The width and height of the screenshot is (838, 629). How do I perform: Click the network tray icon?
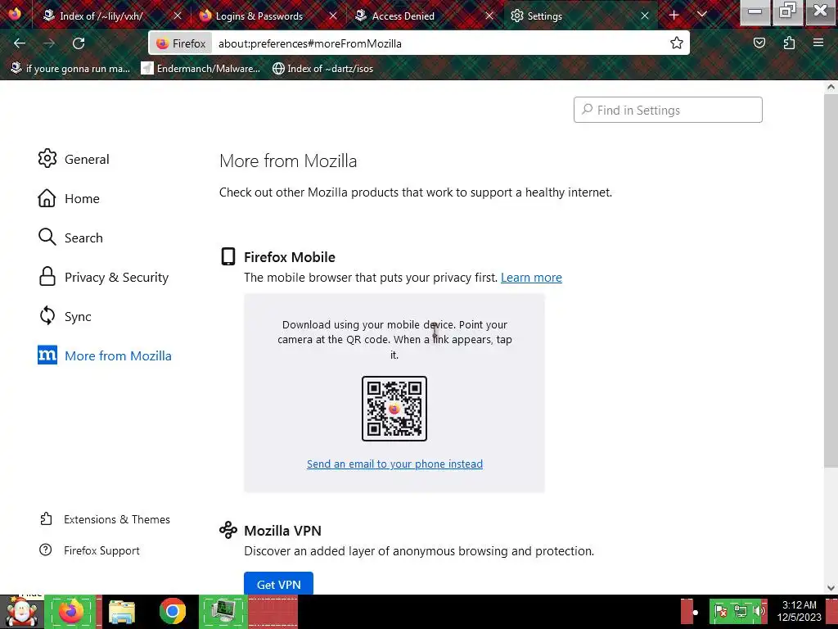[x=740, y=611]
